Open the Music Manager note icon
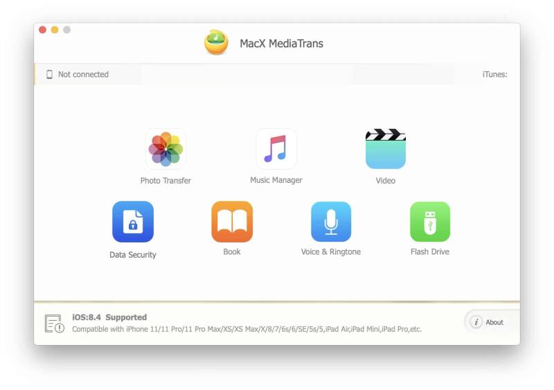This screenshot has height=390, width=554. 276,149
